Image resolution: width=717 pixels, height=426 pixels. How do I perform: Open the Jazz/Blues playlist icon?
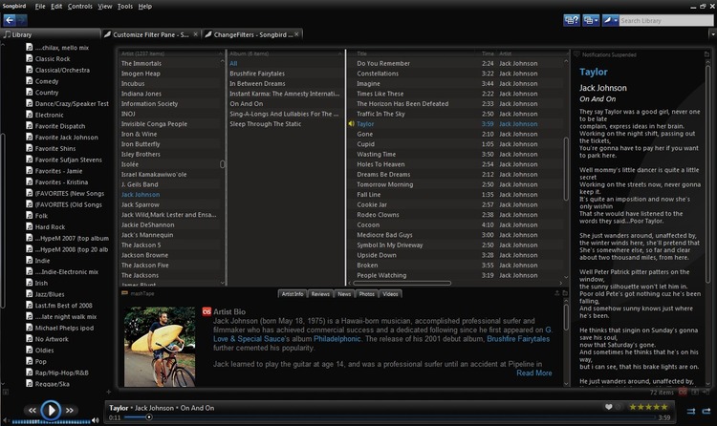pyautogui.click(x=30, y=294)
